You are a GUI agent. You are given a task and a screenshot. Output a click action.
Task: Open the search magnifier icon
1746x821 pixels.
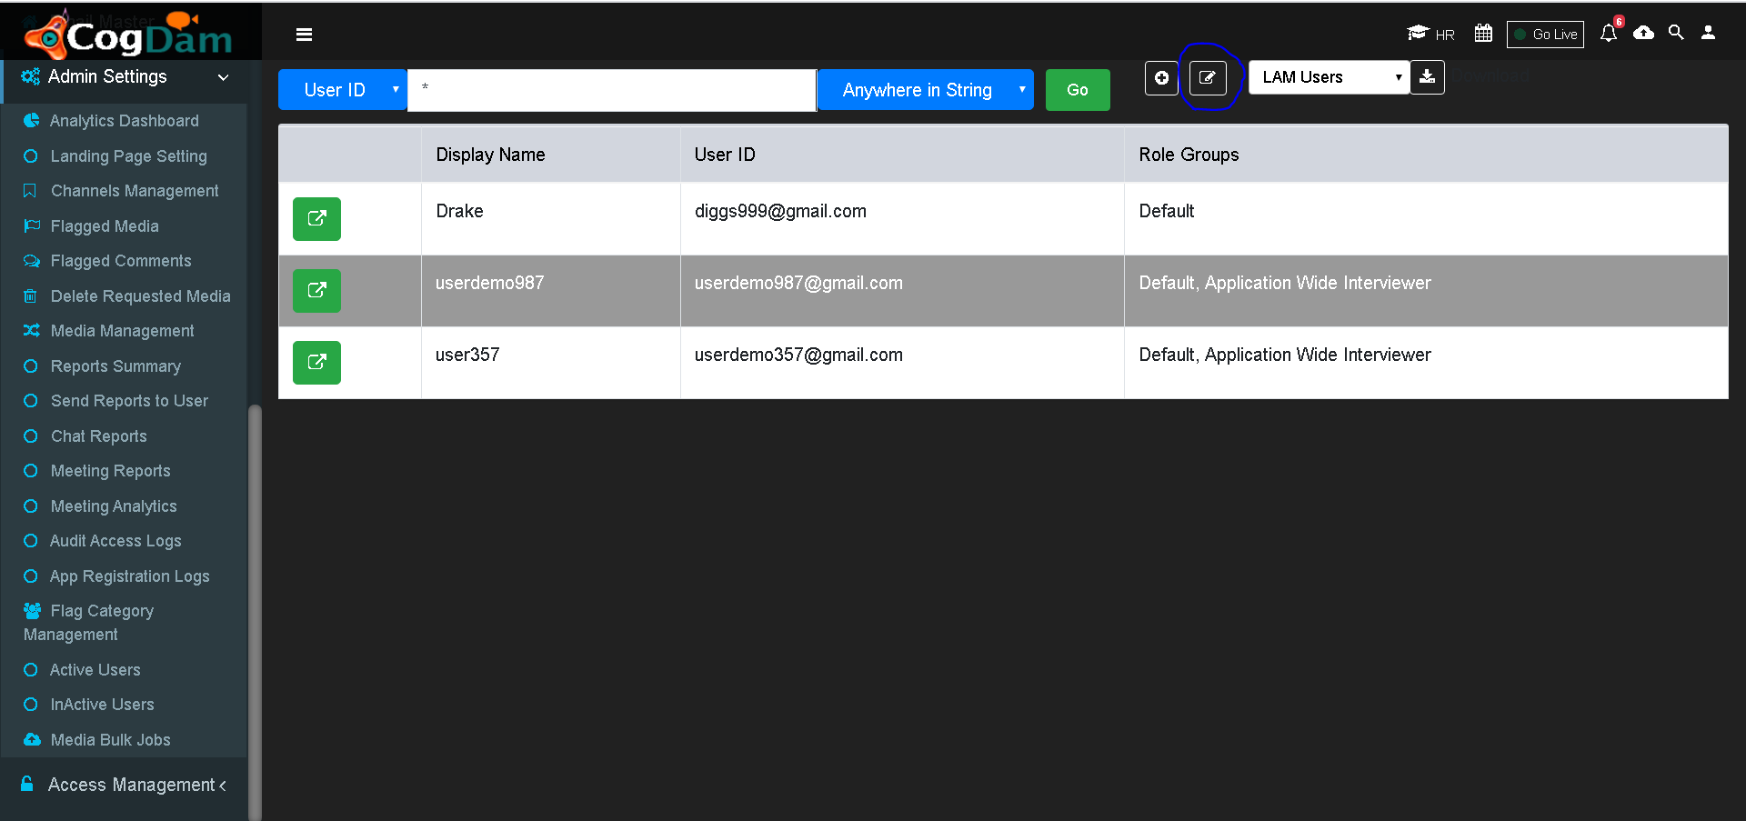[x=1676, y=33]
